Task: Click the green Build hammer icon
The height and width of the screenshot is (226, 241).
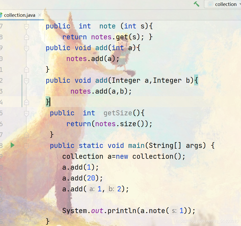Action: [196, 4]
